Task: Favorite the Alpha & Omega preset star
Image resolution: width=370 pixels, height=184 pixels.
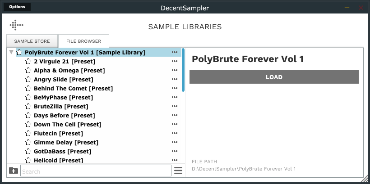Action: [28, 71]
